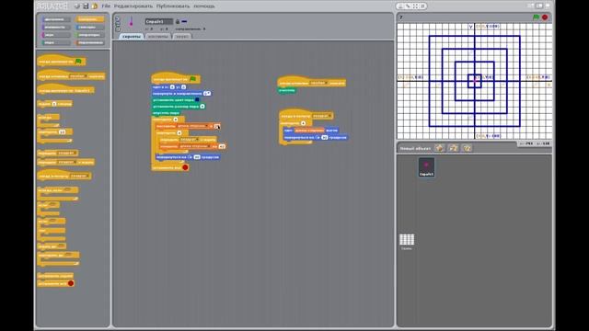Screen dimensions: 589x331
Task: Open the Внешность blocks category
Action: 55,27
